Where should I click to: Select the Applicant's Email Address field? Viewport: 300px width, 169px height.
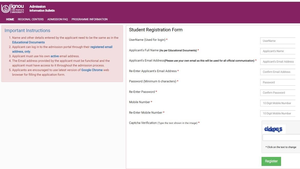click(x=278, y=62)
